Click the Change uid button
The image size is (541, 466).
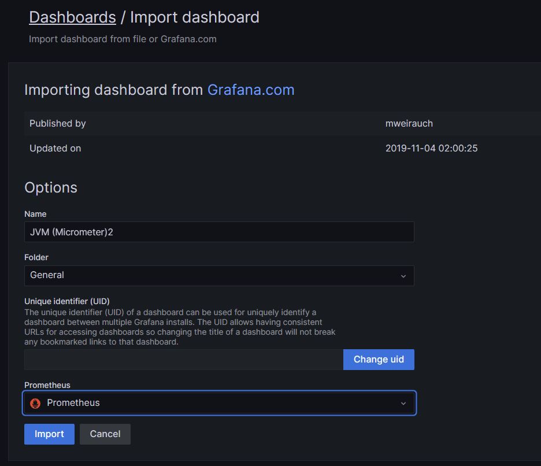[379, 360]
